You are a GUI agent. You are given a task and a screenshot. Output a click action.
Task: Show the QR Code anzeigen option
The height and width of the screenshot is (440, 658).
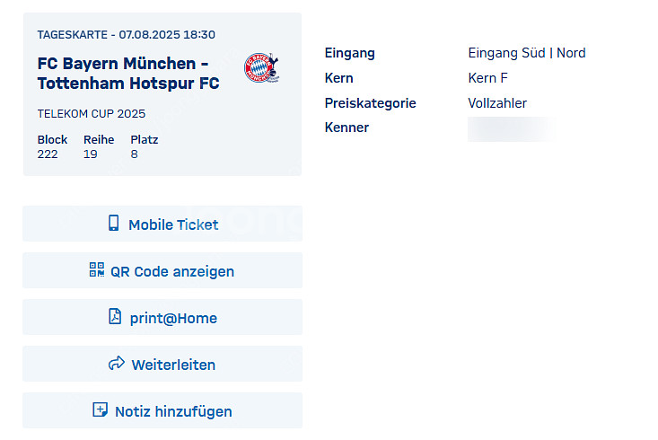pos(162,270)
